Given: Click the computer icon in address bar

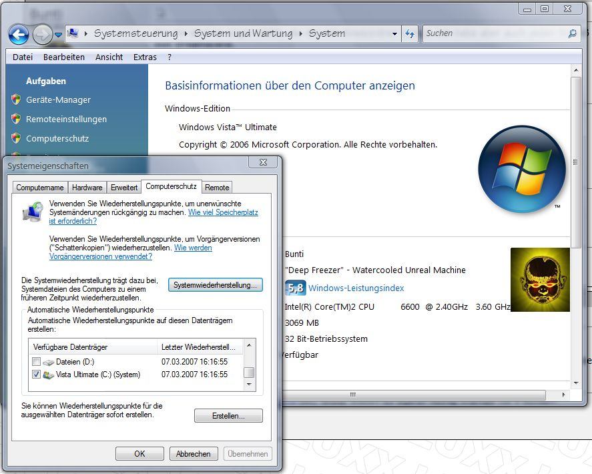Looking at the screenshot, I should click(73, 33).
